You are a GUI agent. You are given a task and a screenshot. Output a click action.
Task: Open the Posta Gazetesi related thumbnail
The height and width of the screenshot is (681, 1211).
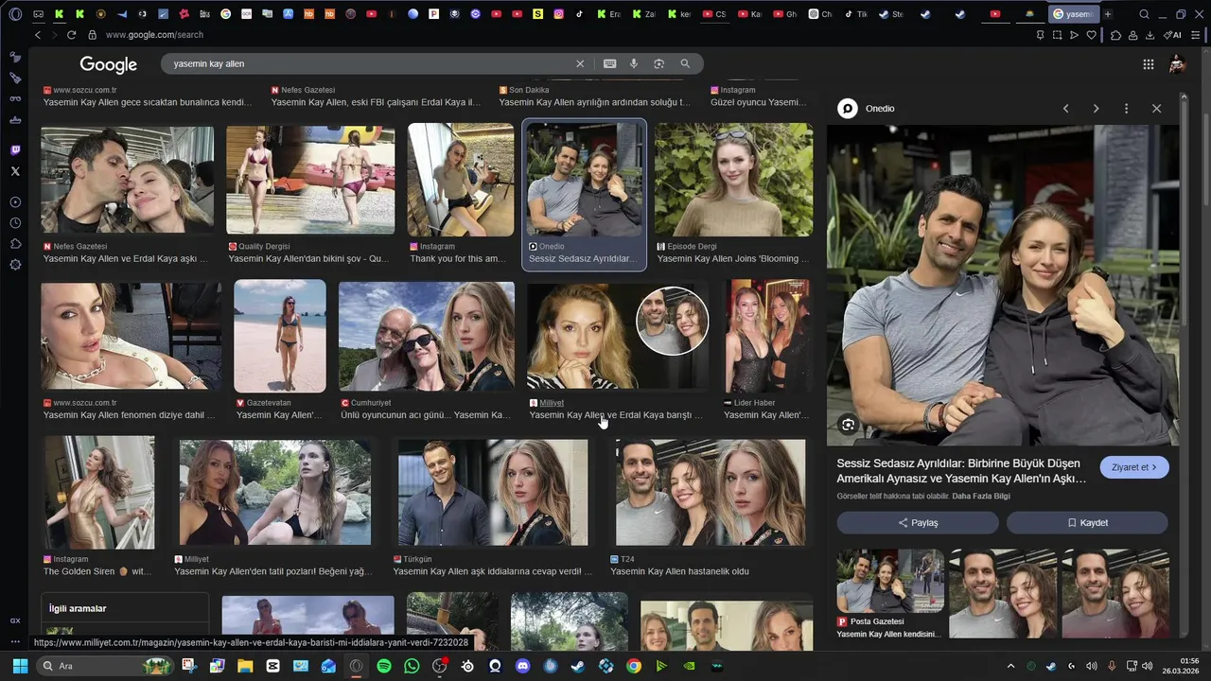point(890,595)
